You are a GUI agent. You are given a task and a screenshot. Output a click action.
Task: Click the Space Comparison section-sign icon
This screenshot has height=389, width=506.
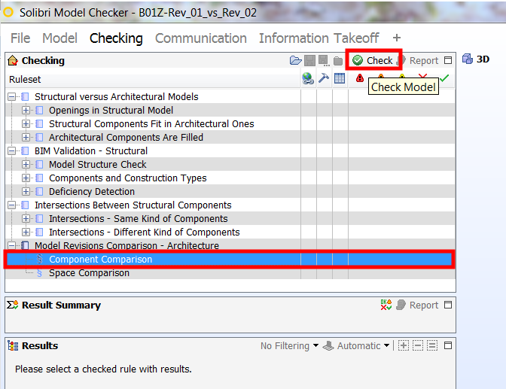pos(39,273)
